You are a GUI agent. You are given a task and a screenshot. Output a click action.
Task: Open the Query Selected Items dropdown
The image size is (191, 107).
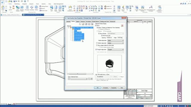(79, 79)
